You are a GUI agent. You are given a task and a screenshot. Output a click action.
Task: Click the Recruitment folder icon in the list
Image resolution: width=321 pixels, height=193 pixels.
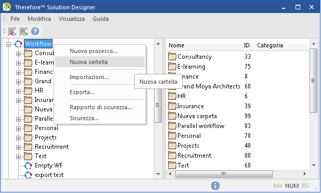click(x=172, y=156)
